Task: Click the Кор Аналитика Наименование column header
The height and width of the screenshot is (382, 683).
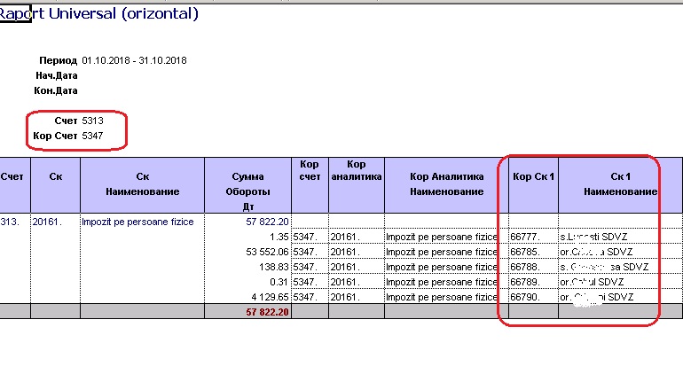Action: point(446,185)
